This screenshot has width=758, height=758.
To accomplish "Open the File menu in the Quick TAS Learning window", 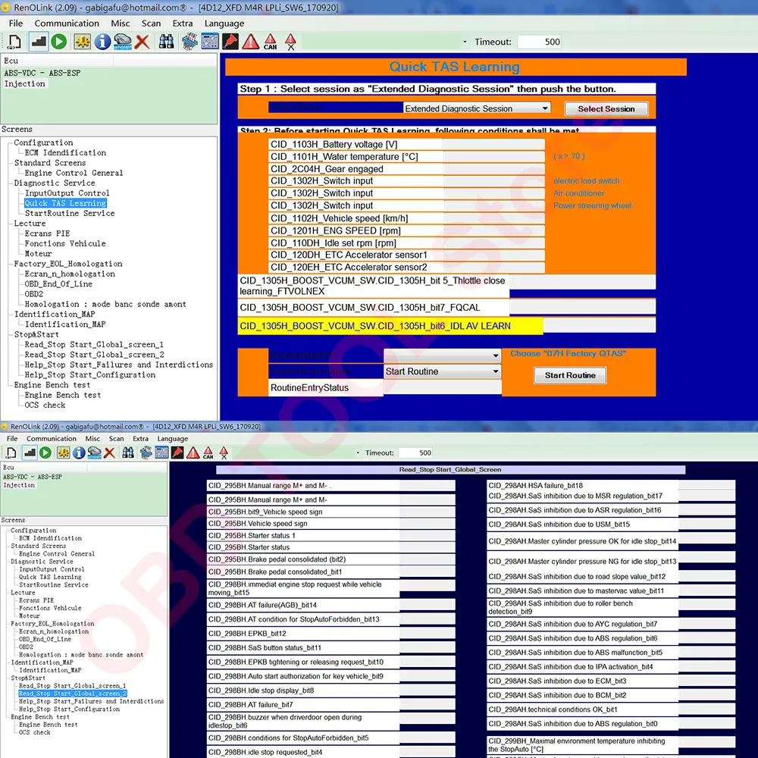I will [15, 23].
